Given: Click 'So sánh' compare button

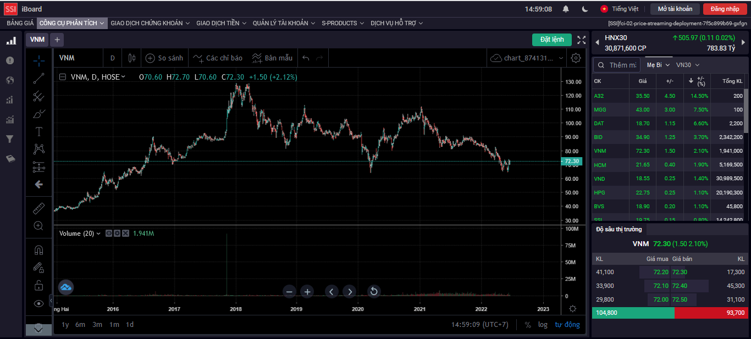Looking at the screenshot, I should pyautogui.click(x=164, y=58).
